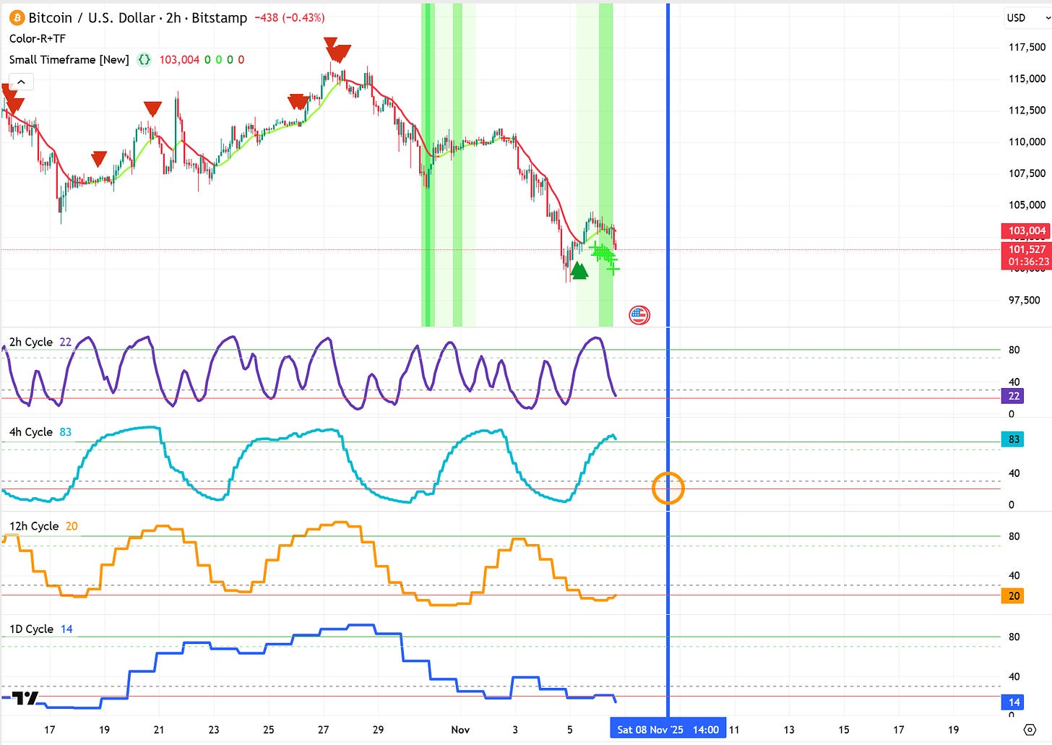Click the 2h Cycle indicator label

coord(31,342)
